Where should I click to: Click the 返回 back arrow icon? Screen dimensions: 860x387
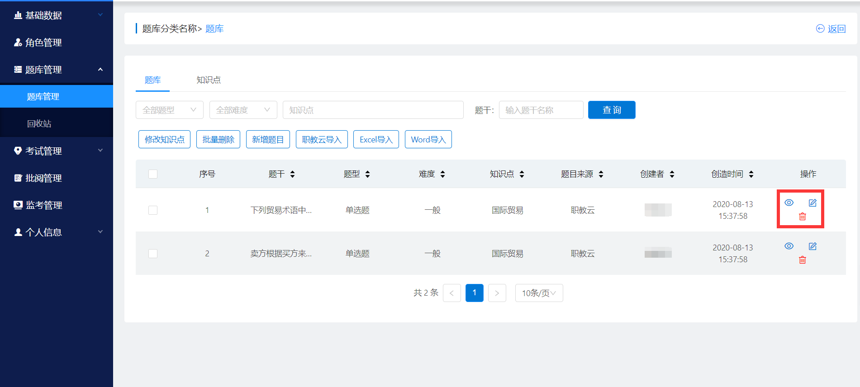(x=820, y=28)
